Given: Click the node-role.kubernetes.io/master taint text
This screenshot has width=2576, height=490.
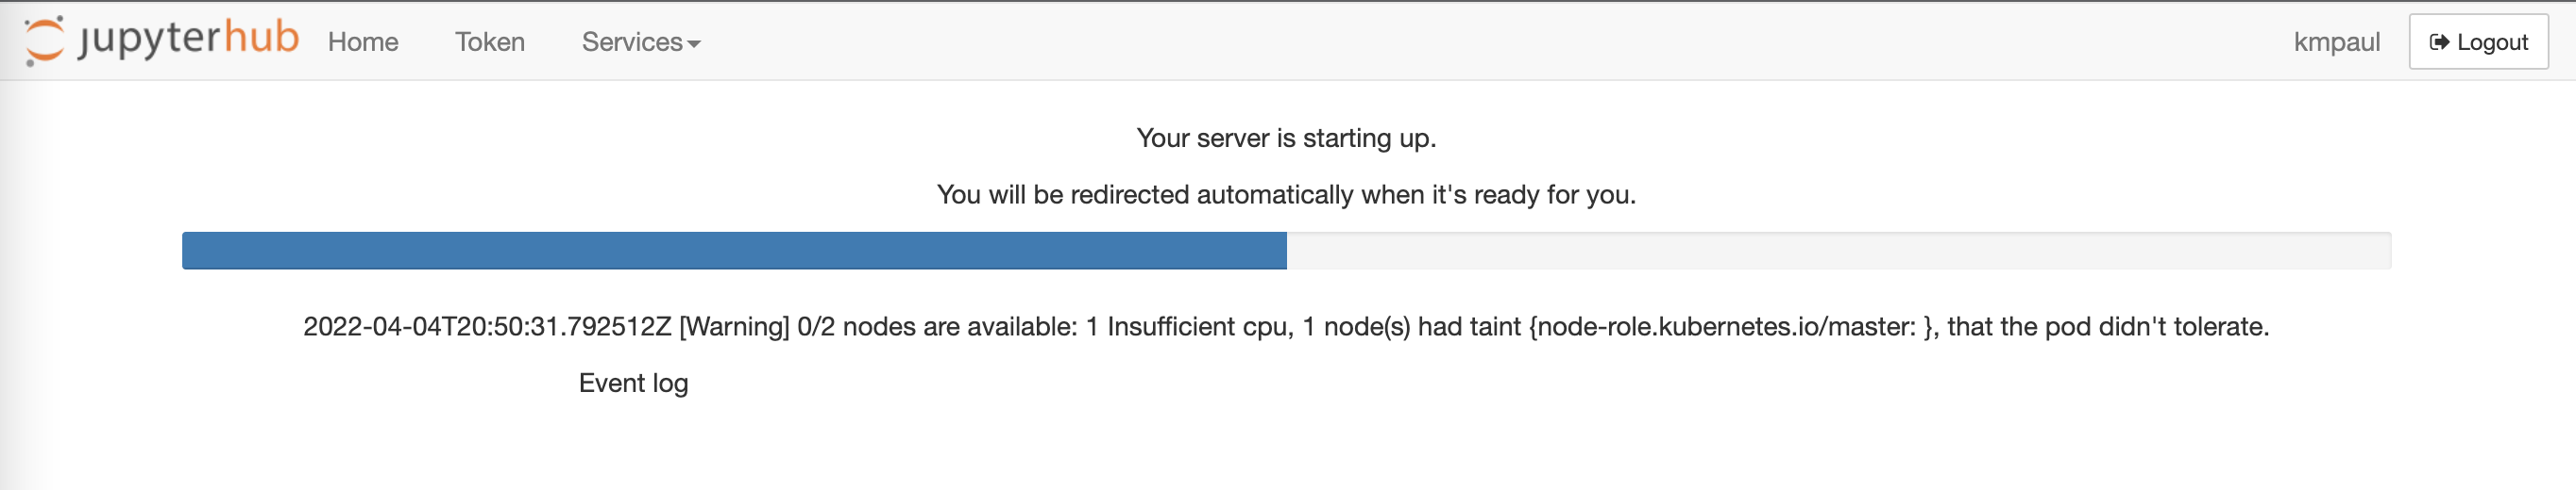Looking at the screenshot, I should [x=1727, y=326].
